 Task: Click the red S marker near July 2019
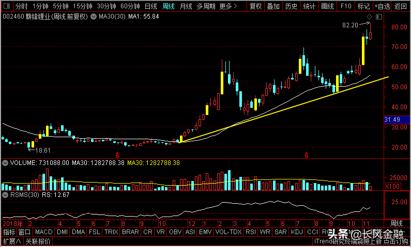[x=306, y=155]
